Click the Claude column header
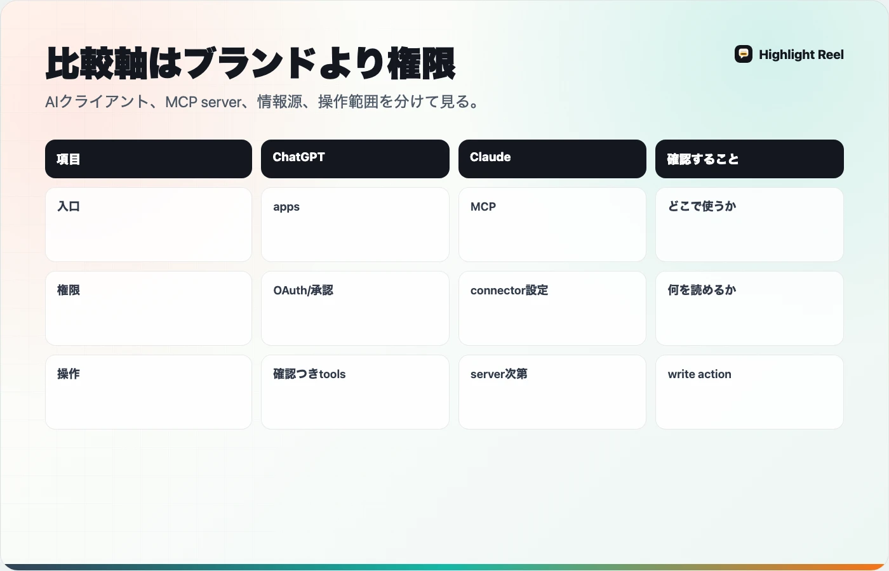 point(552,159)
